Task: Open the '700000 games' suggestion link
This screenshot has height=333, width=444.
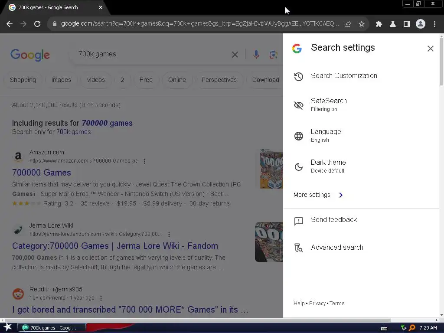Action: 107,123
